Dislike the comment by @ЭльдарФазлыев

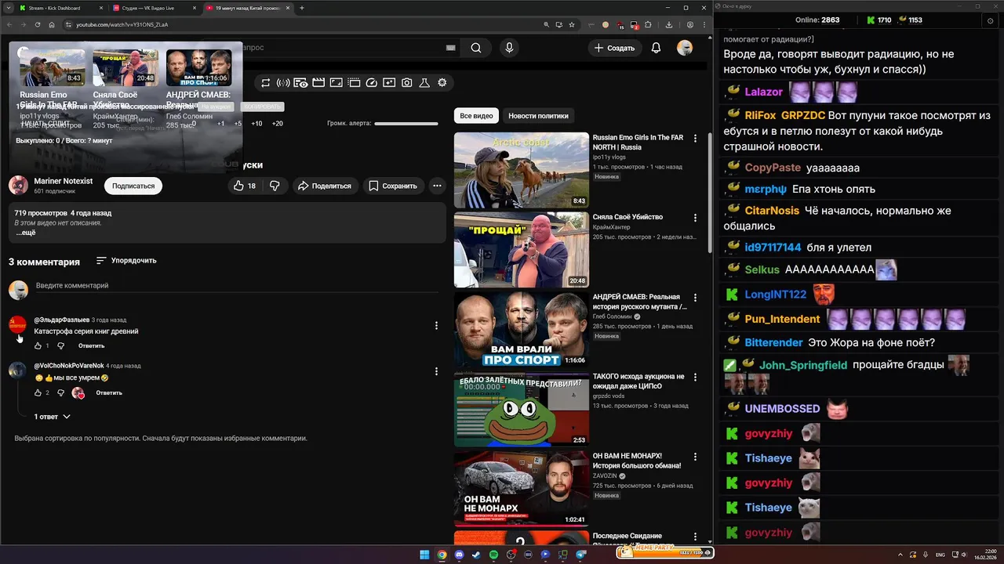coord(61,345)
